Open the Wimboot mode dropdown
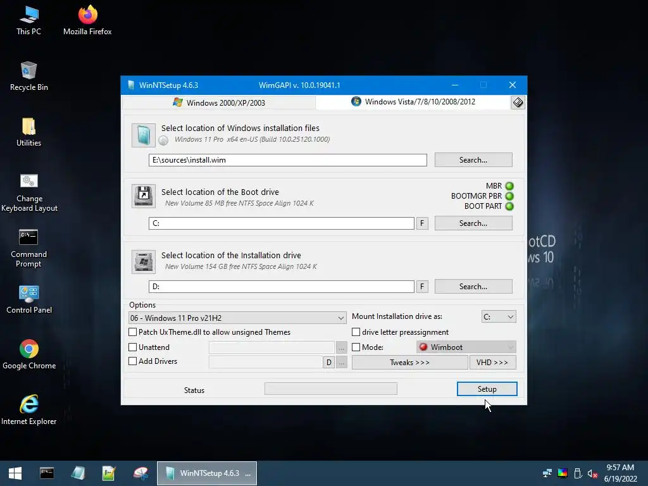This screenshot has height=486, width=648. (466, 347)
